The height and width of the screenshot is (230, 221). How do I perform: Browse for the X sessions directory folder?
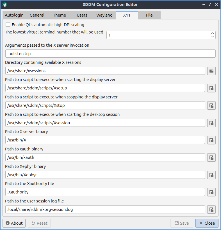(x=211, y=71)
